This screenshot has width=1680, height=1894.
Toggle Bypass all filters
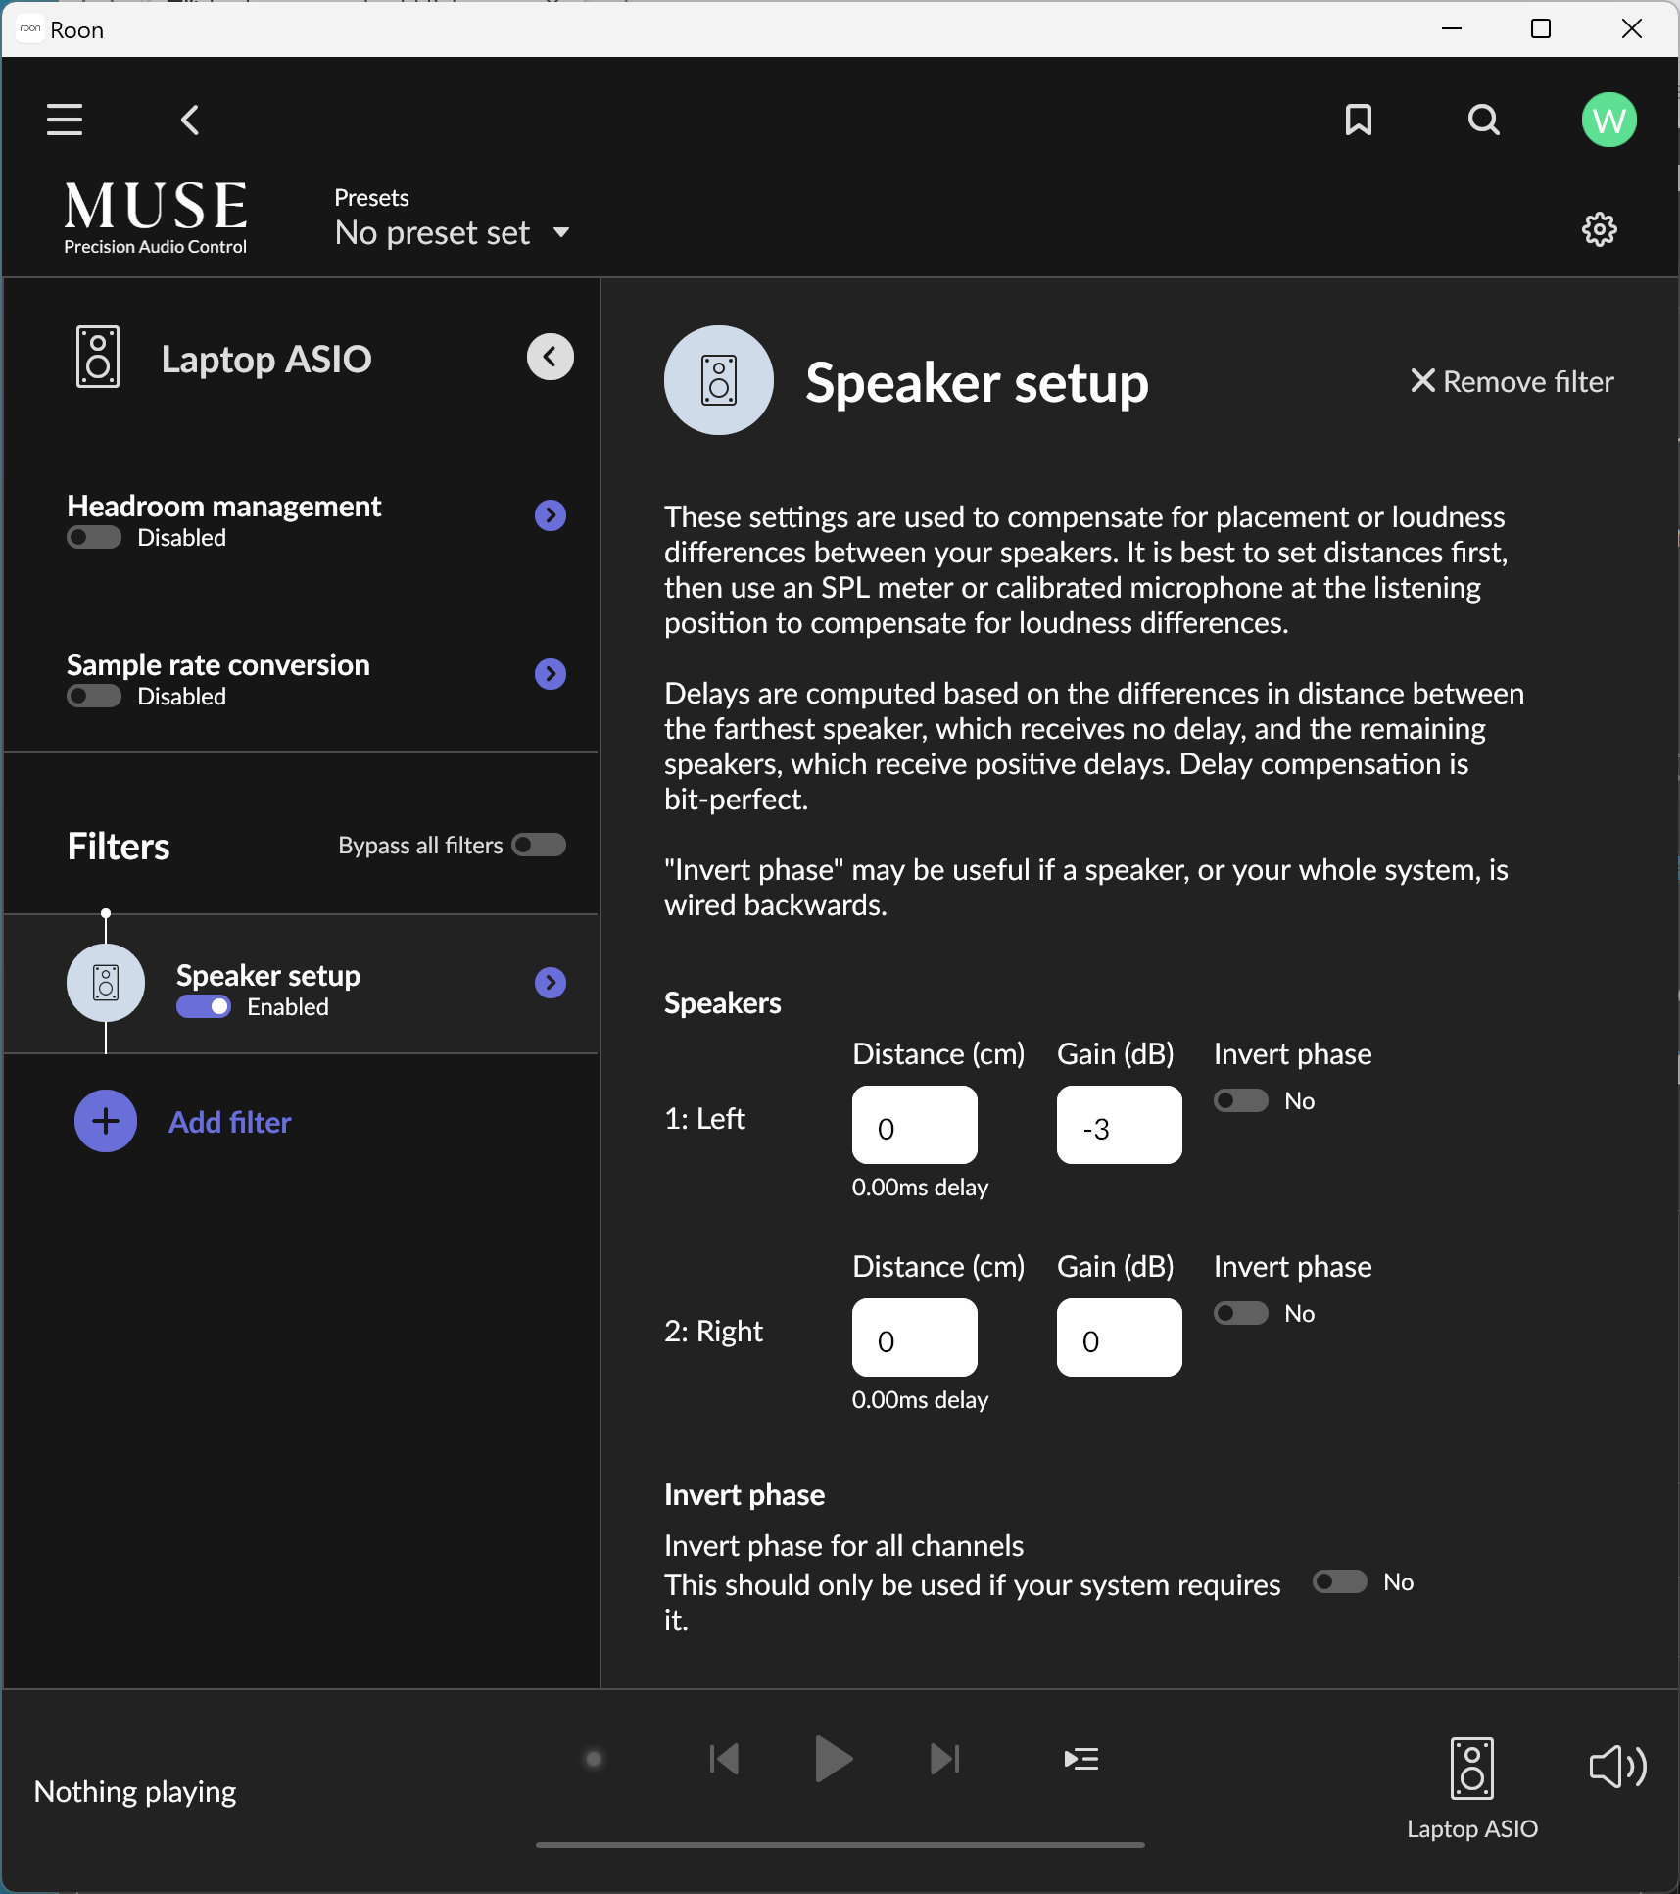539,845
